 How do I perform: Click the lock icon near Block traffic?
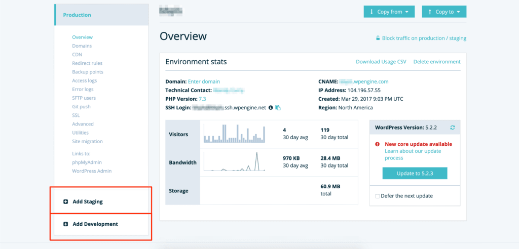click(x=378, y=38)
